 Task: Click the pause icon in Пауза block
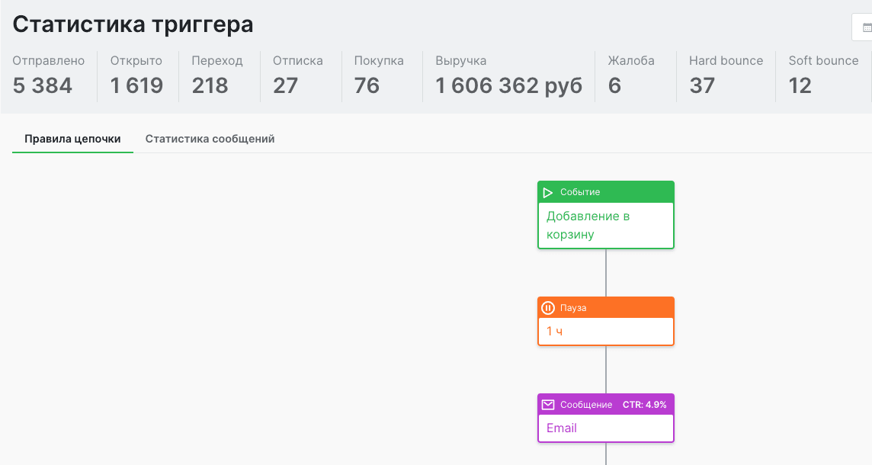548,308
